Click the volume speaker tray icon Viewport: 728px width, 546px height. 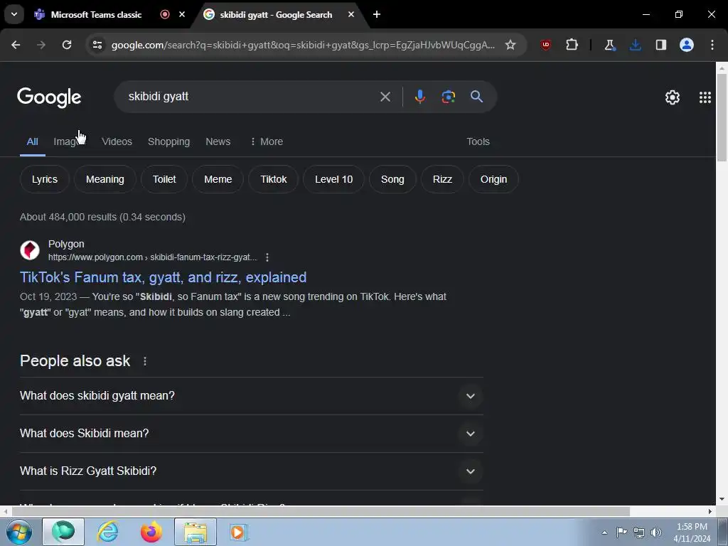(656, 532)
